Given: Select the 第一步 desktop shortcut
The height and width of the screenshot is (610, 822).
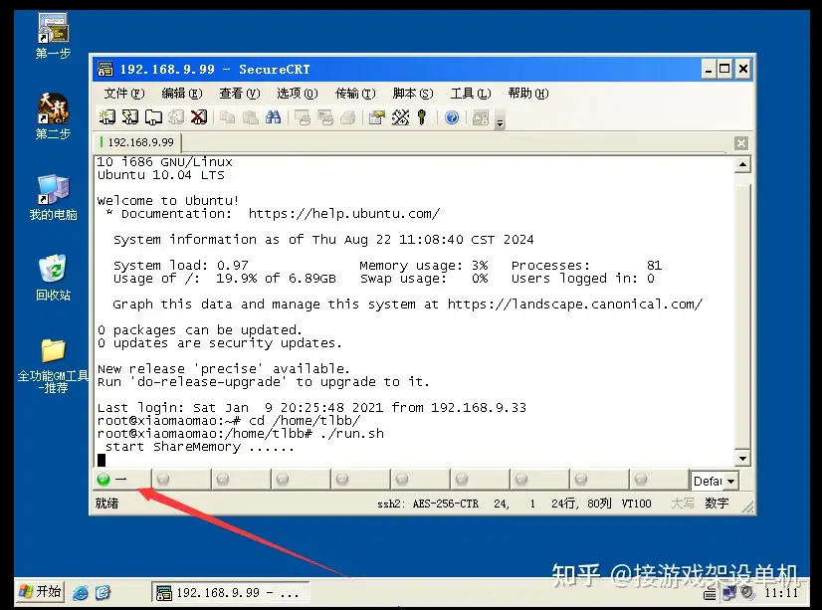Looking at the screenshot, I should pyautogui.click(x=53, y=36).
